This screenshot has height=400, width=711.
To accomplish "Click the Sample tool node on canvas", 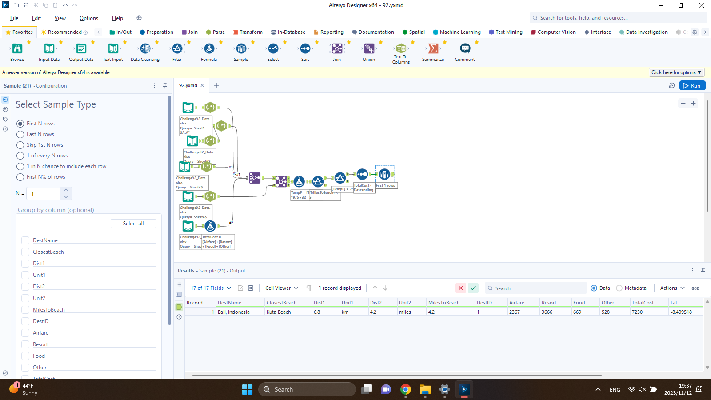I will (384, 174).
